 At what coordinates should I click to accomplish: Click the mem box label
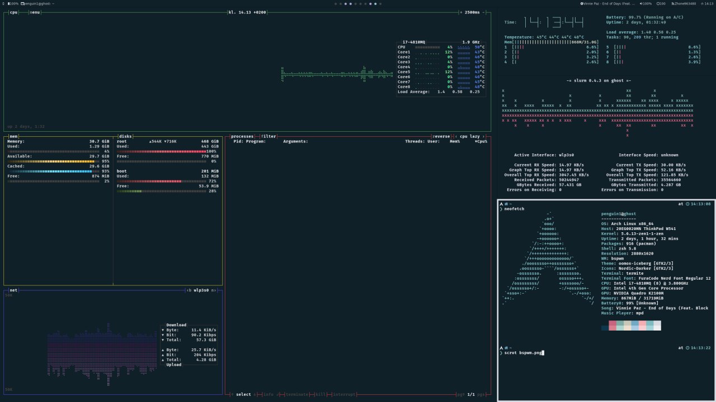pos(13,136)
